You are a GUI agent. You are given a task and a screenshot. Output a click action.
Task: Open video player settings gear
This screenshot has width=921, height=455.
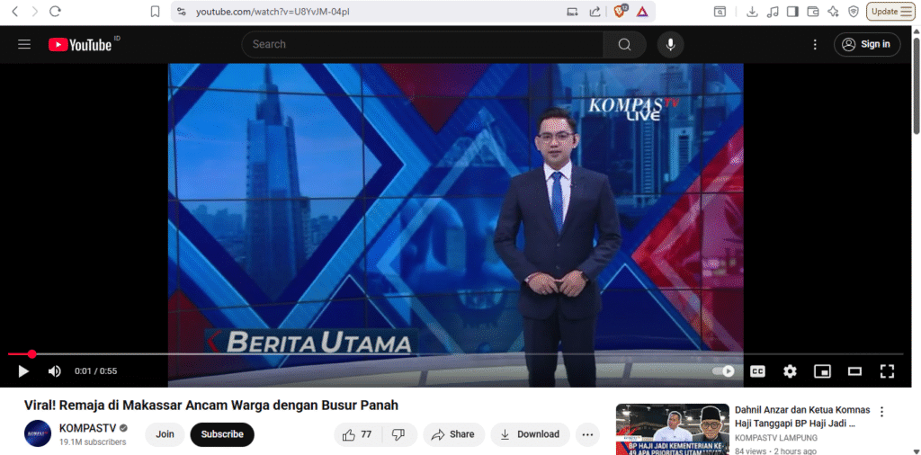point(790,371)
